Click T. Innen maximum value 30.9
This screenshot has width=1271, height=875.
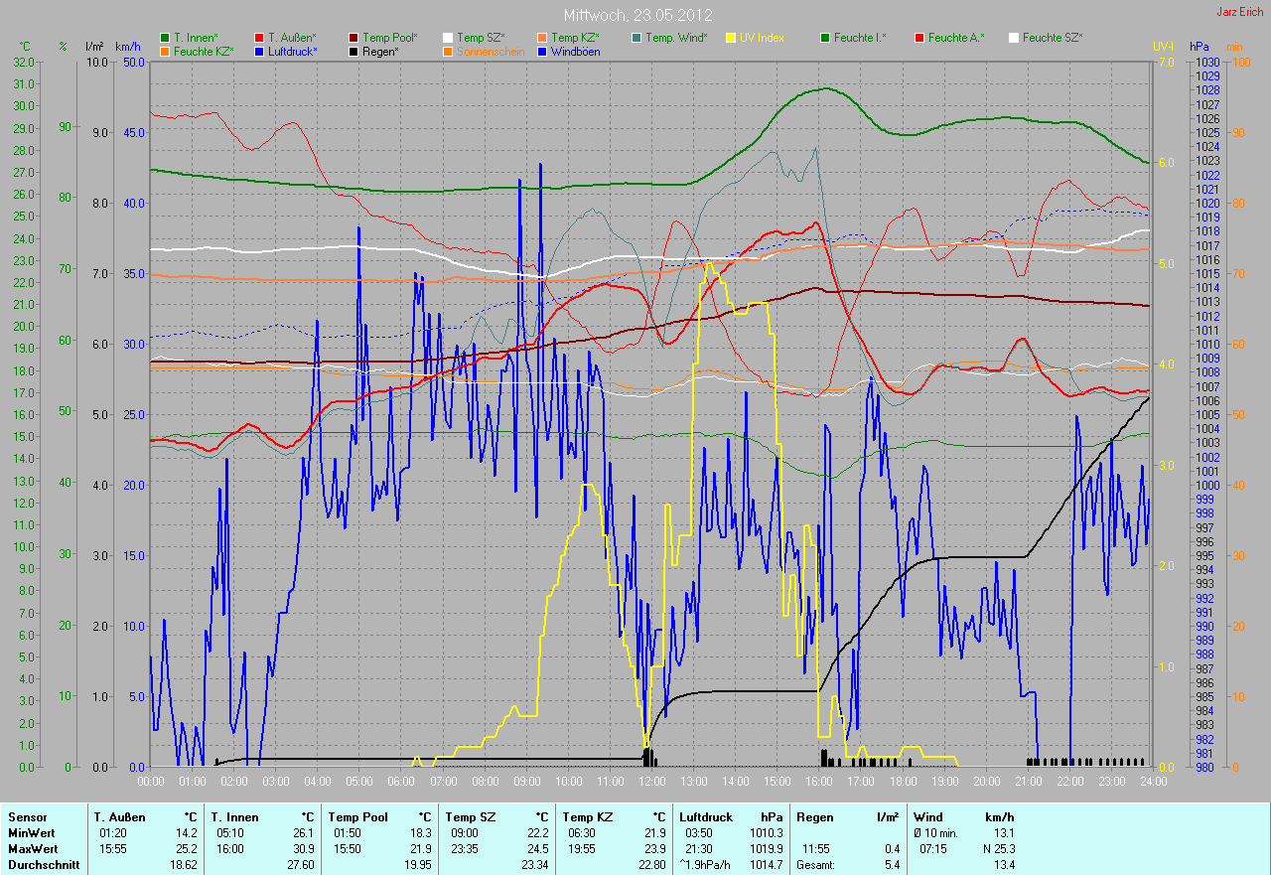[303, 849]
